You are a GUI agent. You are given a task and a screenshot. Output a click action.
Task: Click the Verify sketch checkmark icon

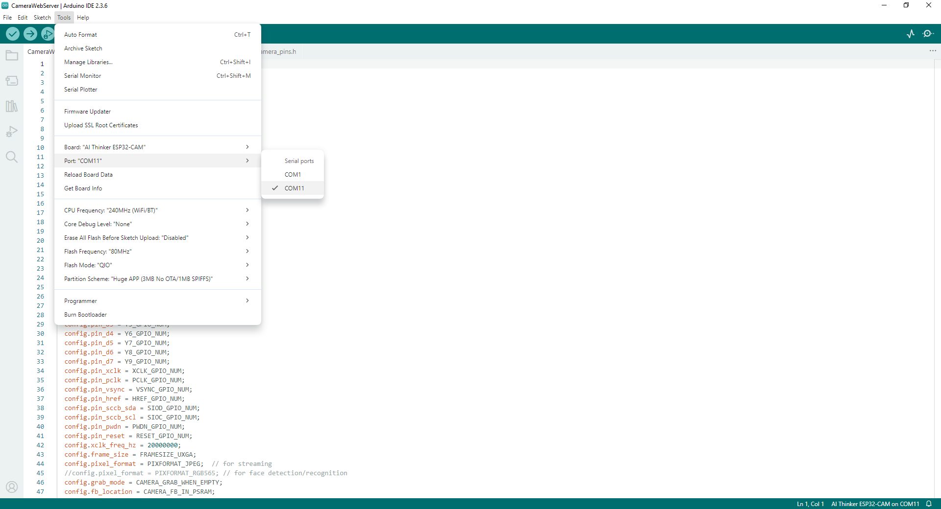pyautogui.click(x=13, y=34)
